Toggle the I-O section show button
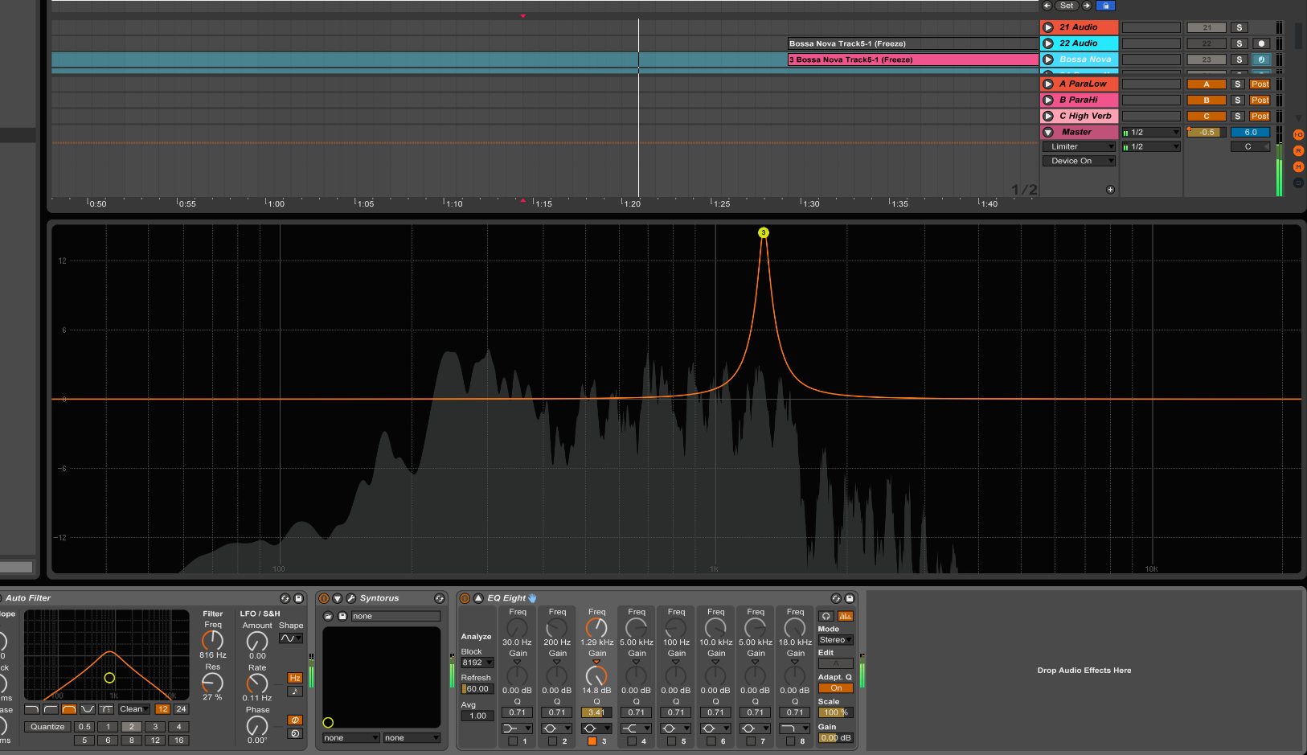 (x=1298, y=135)
